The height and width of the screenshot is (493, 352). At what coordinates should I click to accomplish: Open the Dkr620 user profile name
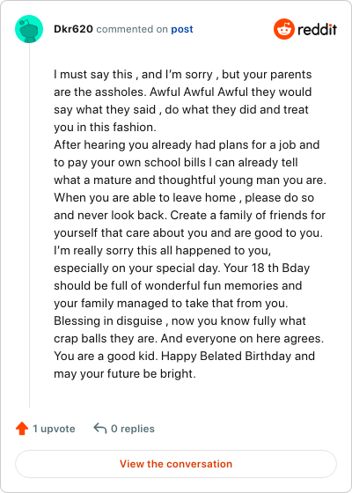tap(73, 29)
